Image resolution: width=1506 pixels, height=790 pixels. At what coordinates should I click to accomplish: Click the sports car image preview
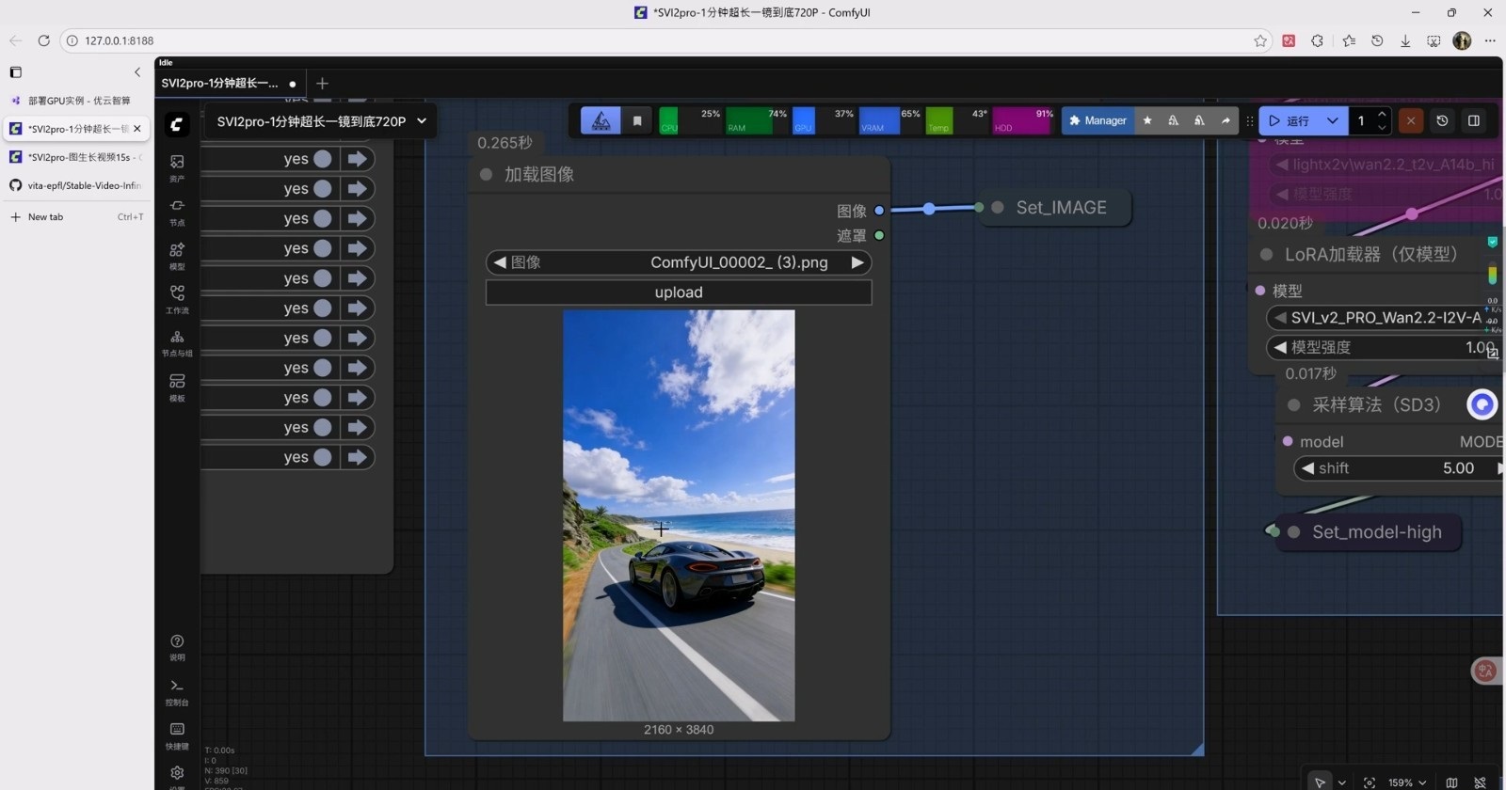[x=678, y=515]
